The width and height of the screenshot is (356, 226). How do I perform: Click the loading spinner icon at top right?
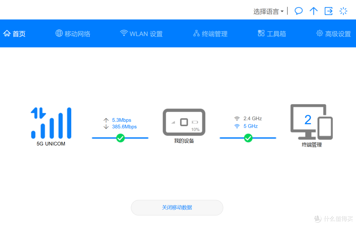click(343, 11)
